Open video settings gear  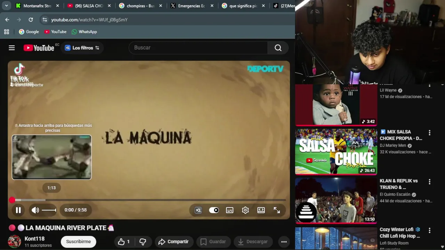[x=245, y=210]
